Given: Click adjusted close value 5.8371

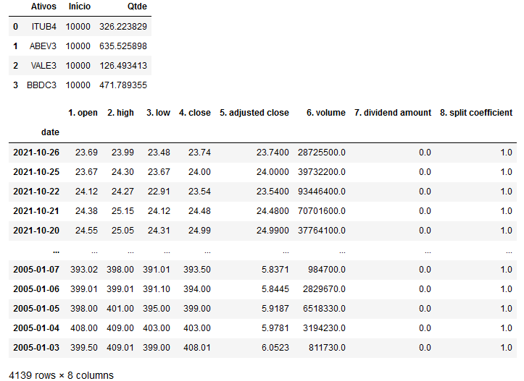Looking at the screenshot, I should tap(275, 270).
